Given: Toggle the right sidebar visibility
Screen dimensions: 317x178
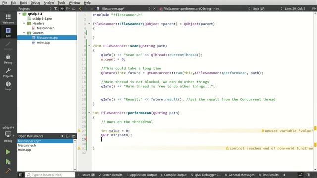Looking at the screenshot, I should (308, 175).
